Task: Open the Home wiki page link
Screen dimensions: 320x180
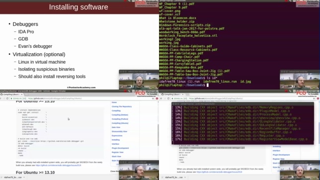Action: coord(114,102)
